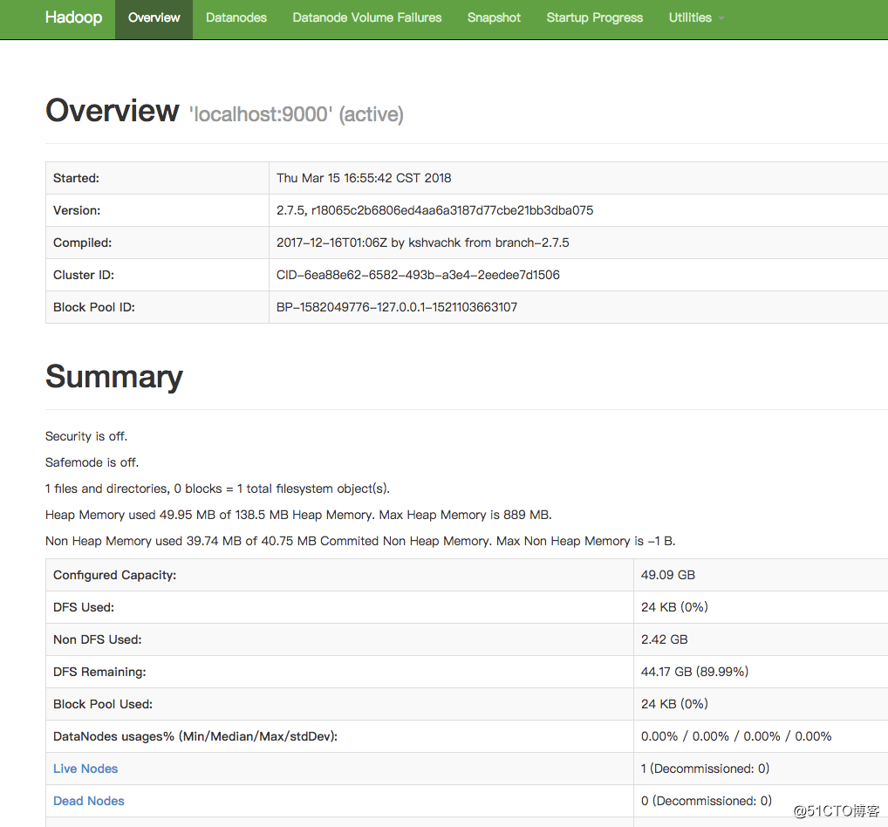Click the 'Configured Capacity:' label
This screenshot has width=888, height=827.
[x=115, y=575]
